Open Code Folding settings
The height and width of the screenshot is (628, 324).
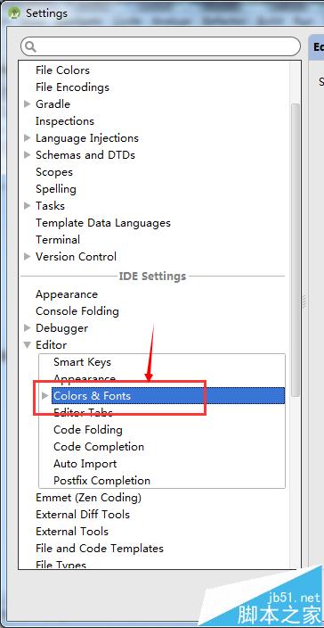88,430
